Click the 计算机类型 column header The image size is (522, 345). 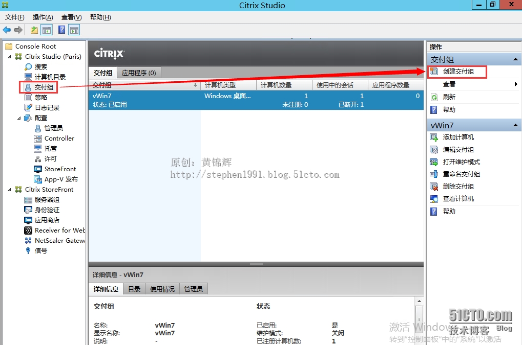[228, 85]
